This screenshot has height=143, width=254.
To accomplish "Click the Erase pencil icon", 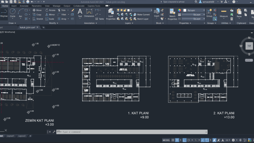I will coord(73,10).
